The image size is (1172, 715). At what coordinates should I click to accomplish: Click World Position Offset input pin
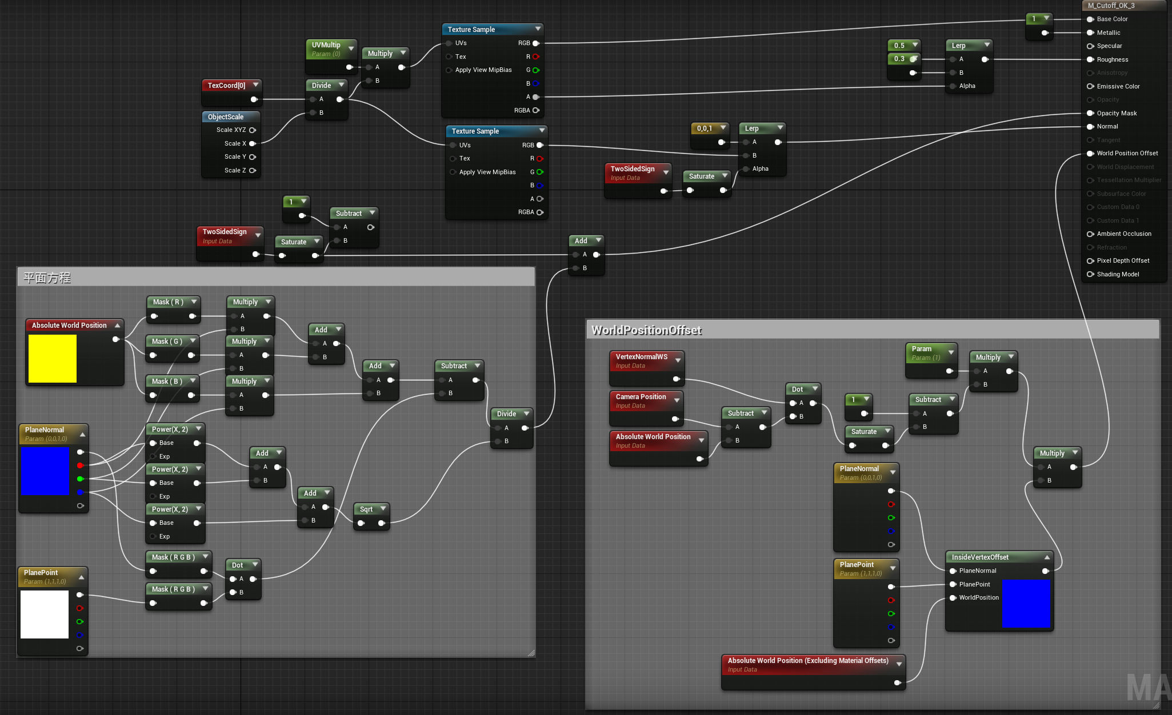[x=1090, y=154]
